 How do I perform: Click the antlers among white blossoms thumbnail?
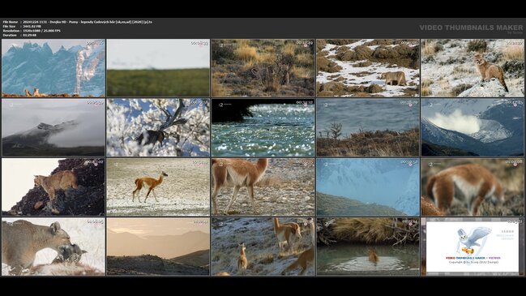[x=158, y=127]
